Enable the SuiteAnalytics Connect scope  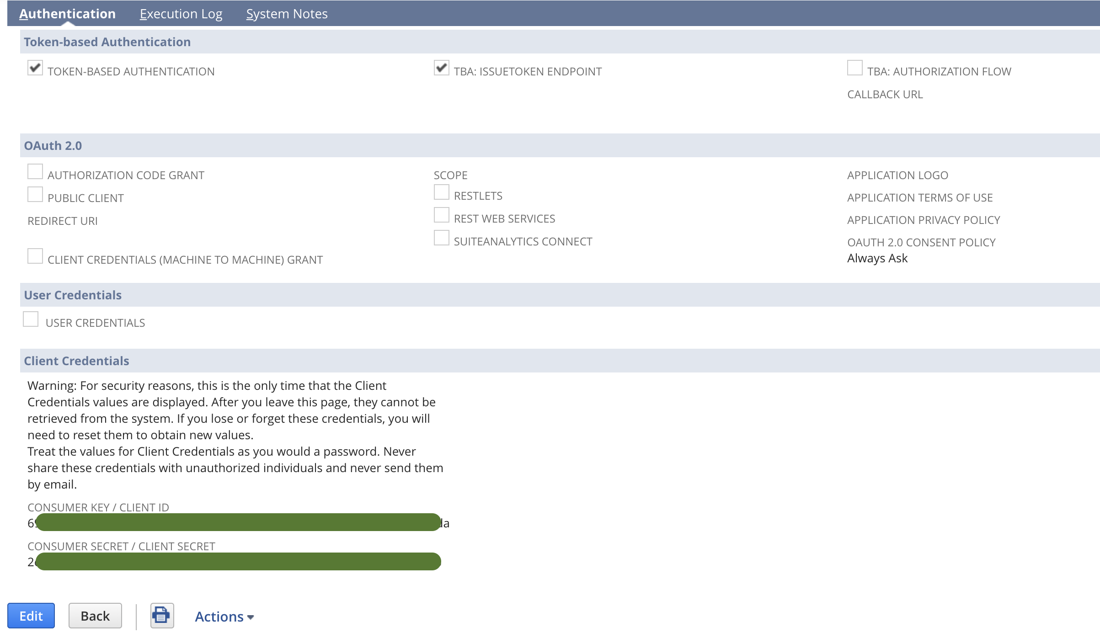point(442,238)
